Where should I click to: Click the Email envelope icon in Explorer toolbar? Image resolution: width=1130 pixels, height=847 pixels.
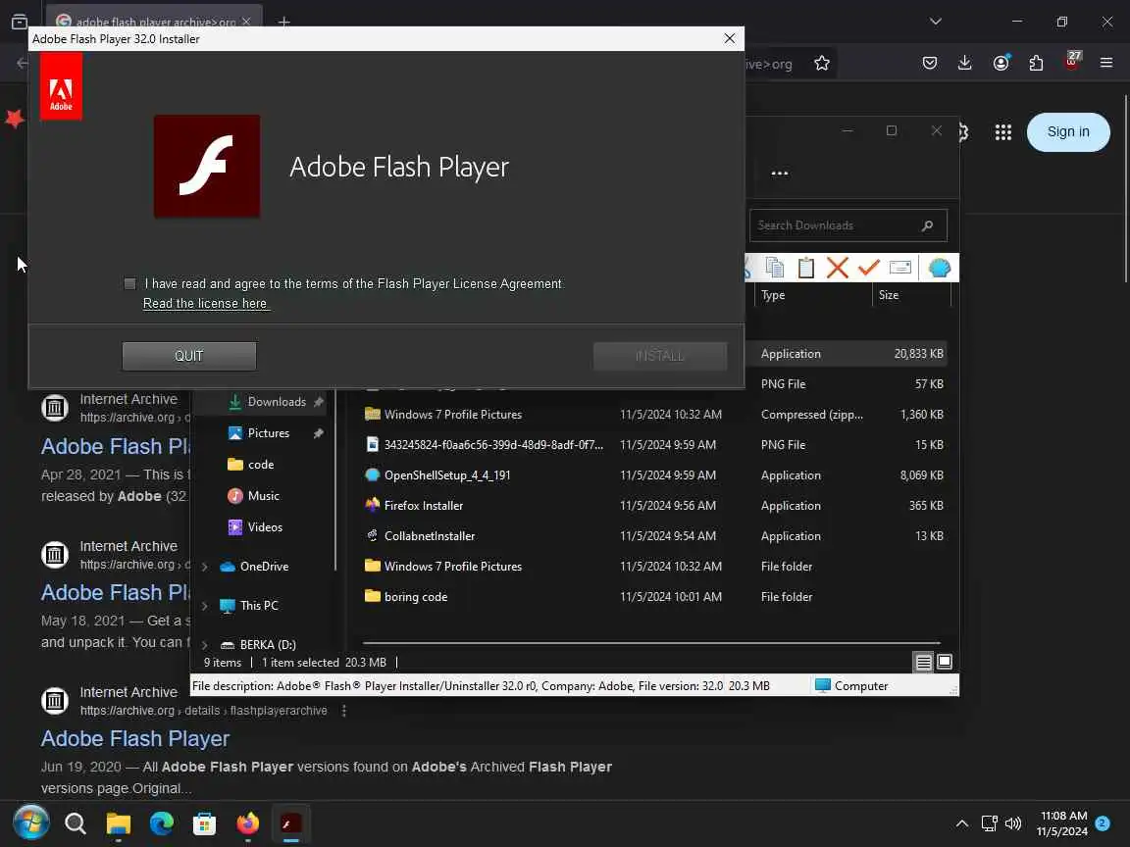tap(900, 268)
